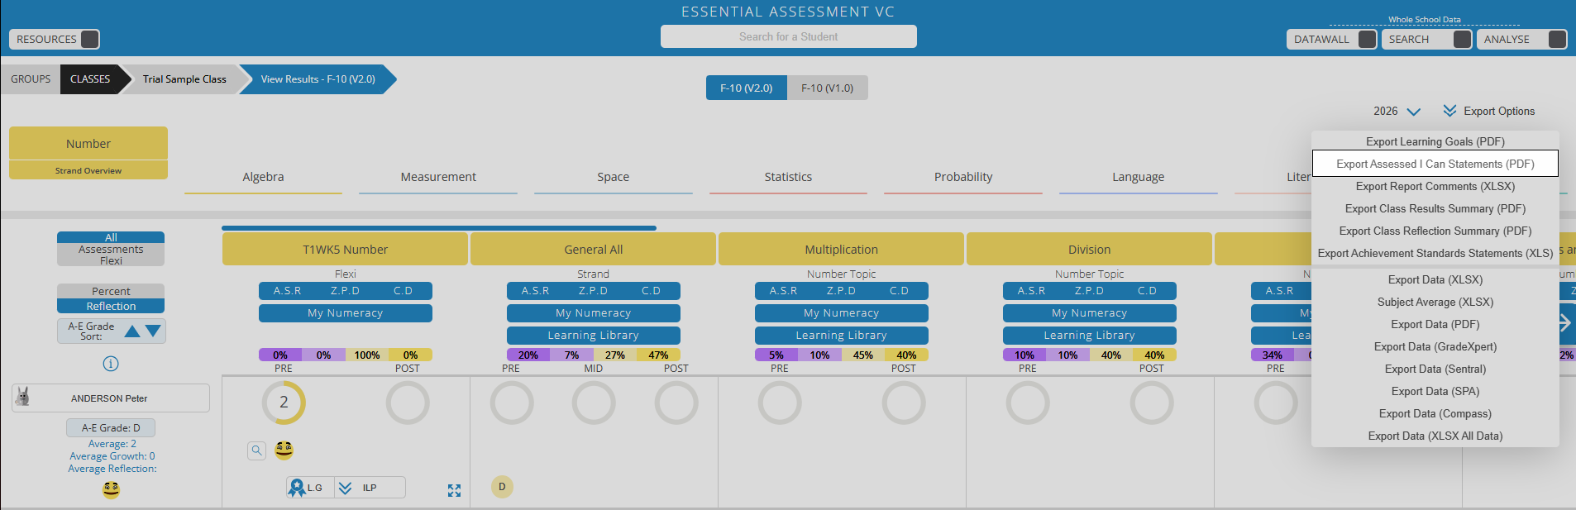
Task: Click the 100% segment in T1WK5 bar
Action: tap(367, 355)
